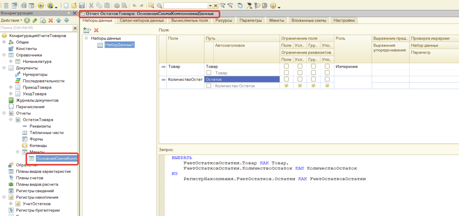Click the toolbar search text field

[186, 6]
